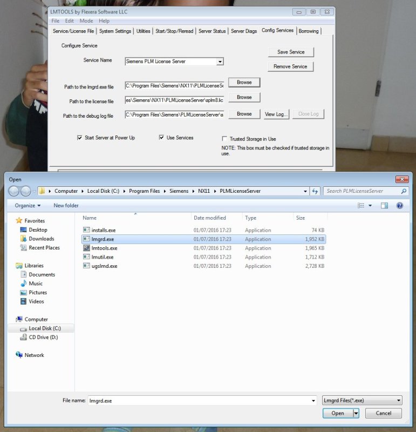Click the Libraries icon in navigation pane

[19, 265]
